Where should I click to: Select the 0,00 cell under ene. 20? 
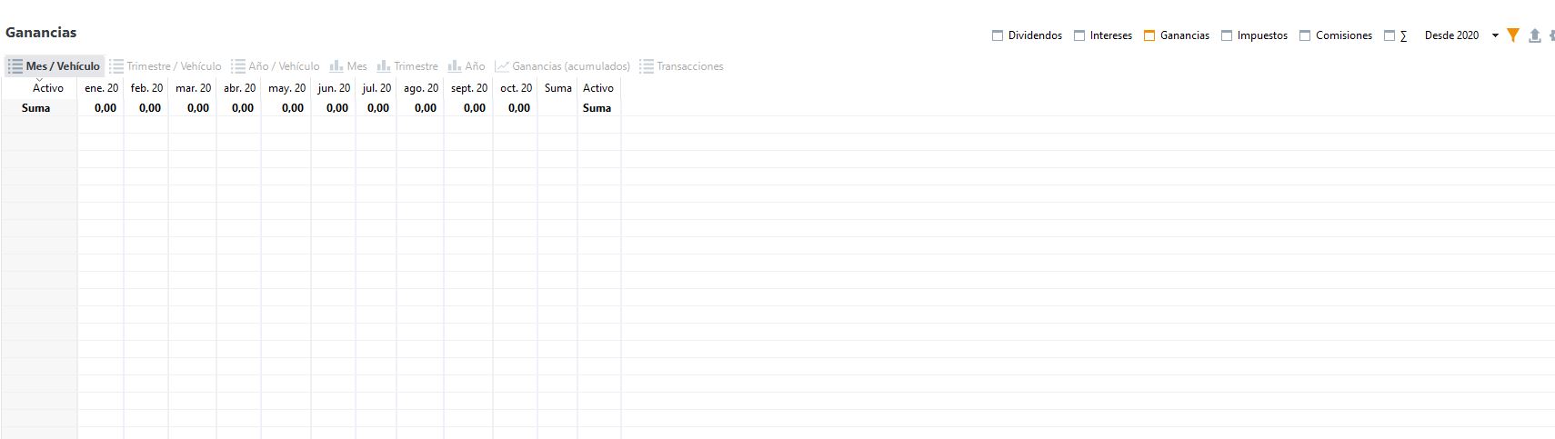click(x=101, y=107)
